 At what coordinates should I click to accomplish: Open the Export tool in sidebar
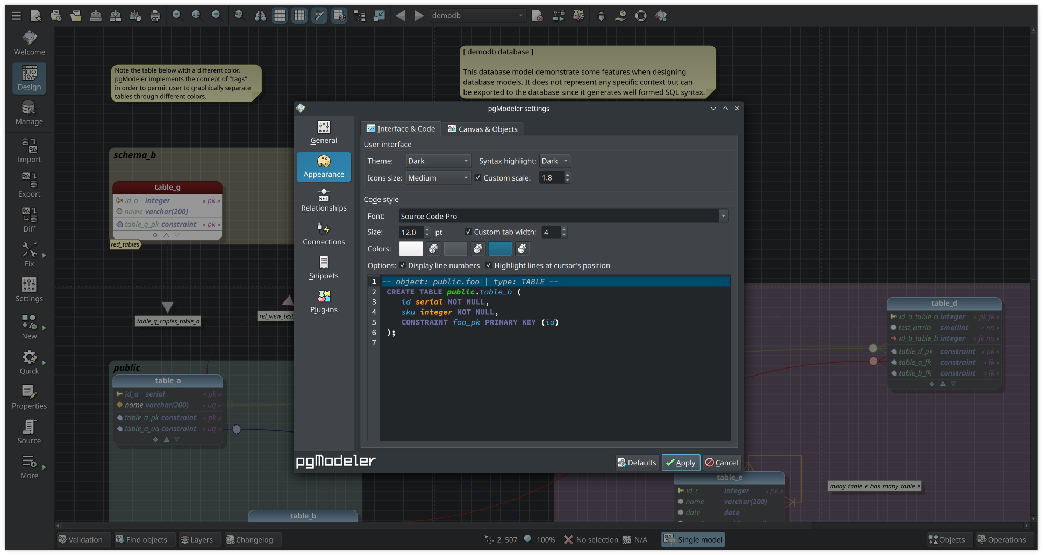(30, 185)
